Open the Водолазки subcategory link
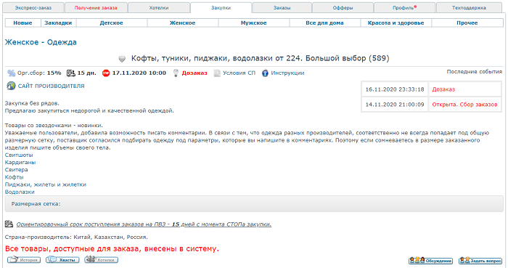Screen dimensions: 508x268 point(20,192)
